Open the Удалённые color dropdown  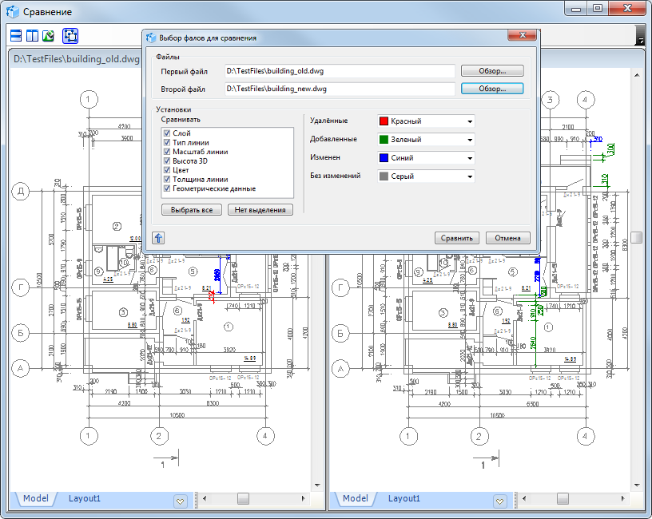[470, 121]
